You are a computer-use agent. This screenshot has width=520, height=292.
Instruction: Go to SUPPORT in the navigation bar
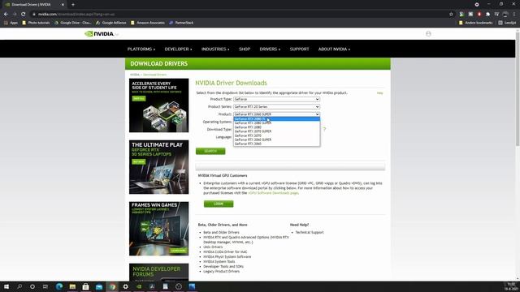299,49
